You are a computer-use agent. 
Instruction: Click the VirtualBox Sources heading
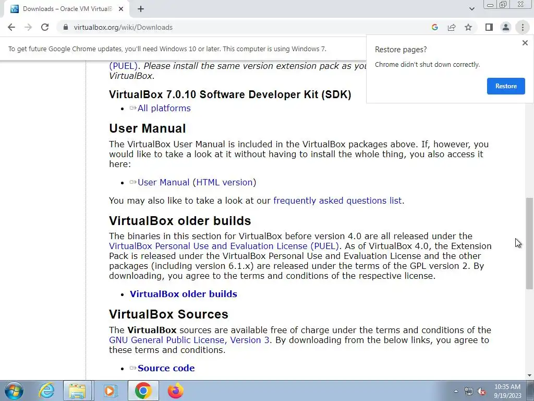(168, 314)
